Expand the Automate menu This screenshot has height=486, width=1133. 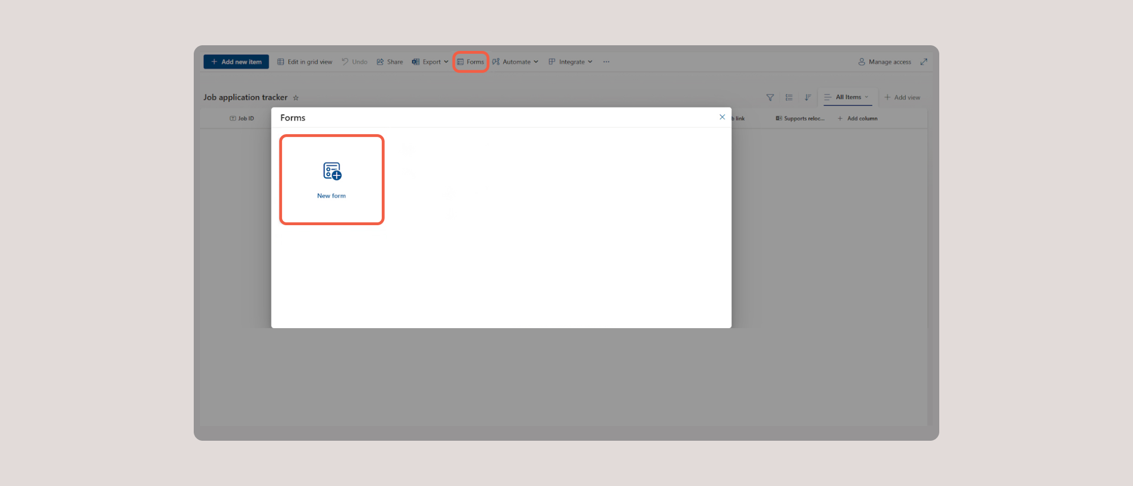(516, 62)
